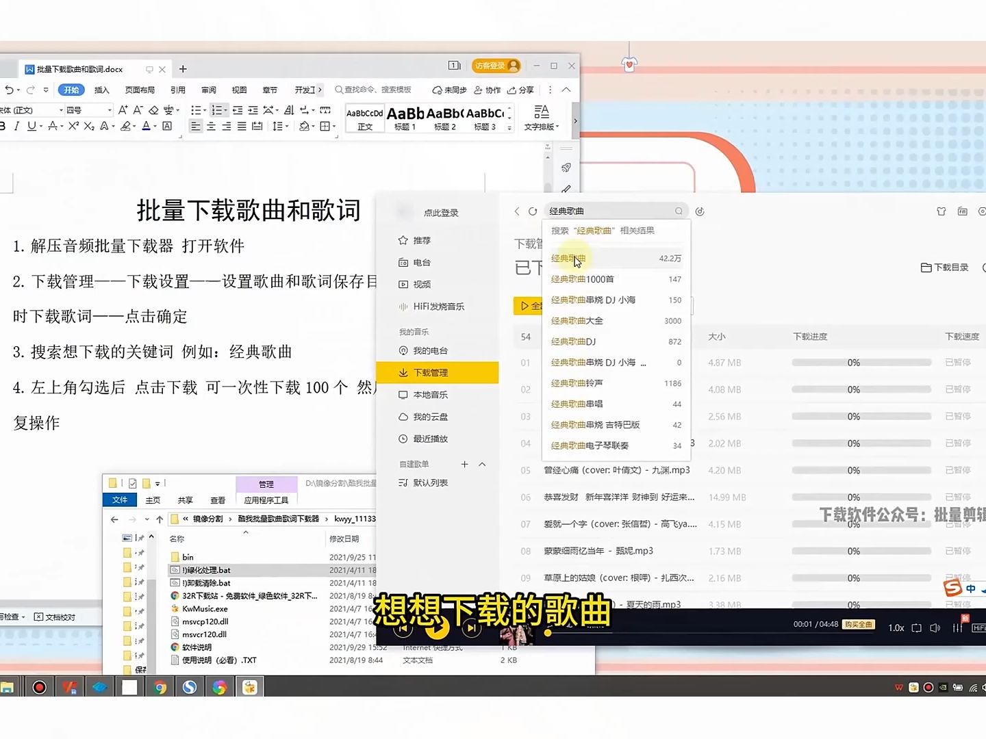Click the volume speaker icon in player
Image resolution: width=986 pixels, height=739 pixels.
[935, 627]
